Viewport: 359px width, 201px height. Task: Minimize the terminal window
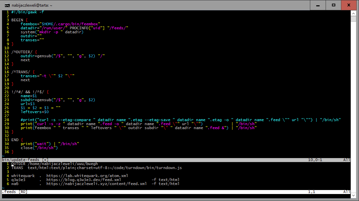[x=318, y=5]
